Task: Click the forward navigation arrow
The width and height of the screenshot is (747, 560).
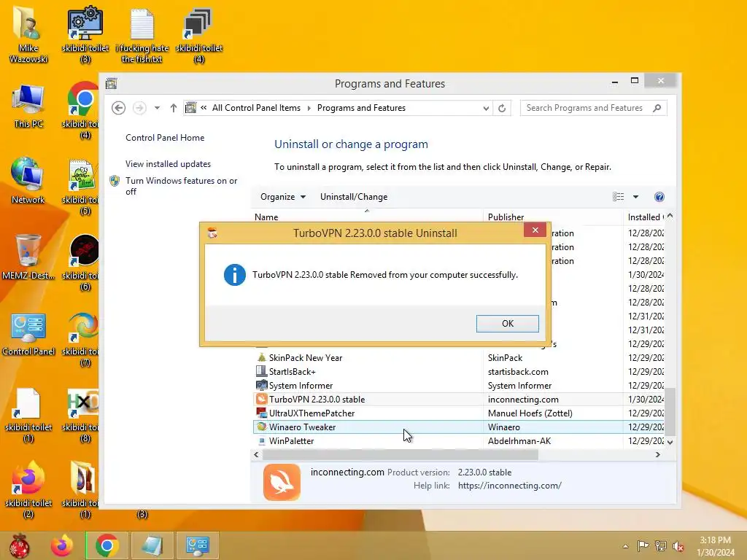Action: (x=139, y=108)
